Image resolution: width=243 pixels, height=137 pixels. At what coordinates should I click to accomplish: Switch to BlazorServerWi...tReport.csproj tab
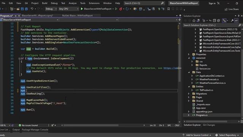click(37, 16)
